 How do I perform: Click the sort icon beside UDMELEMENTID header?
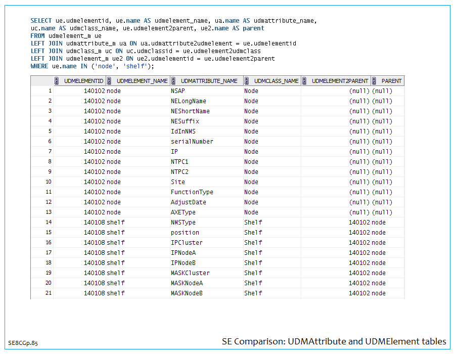(57, 81)
